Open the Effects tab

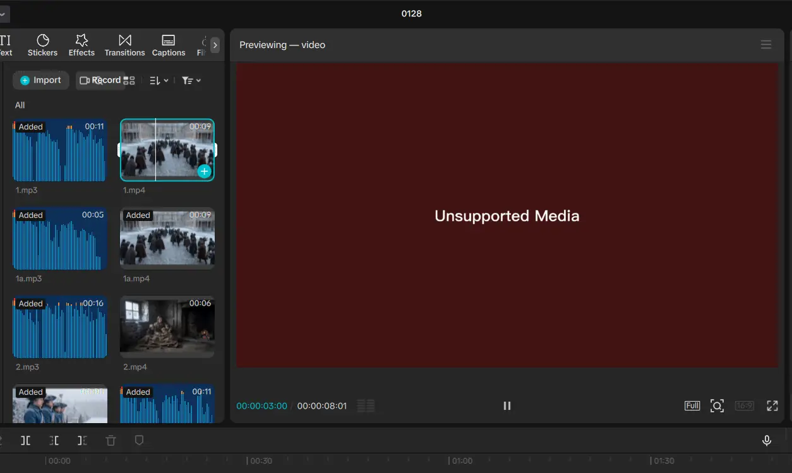81,45
